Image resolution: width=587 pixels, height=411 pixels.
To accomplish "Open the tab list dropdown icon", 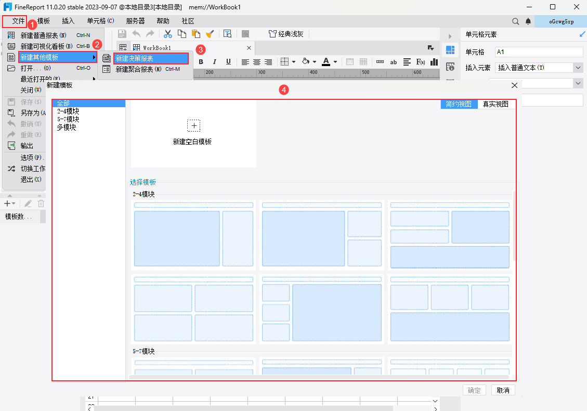I will pos(431,47).
